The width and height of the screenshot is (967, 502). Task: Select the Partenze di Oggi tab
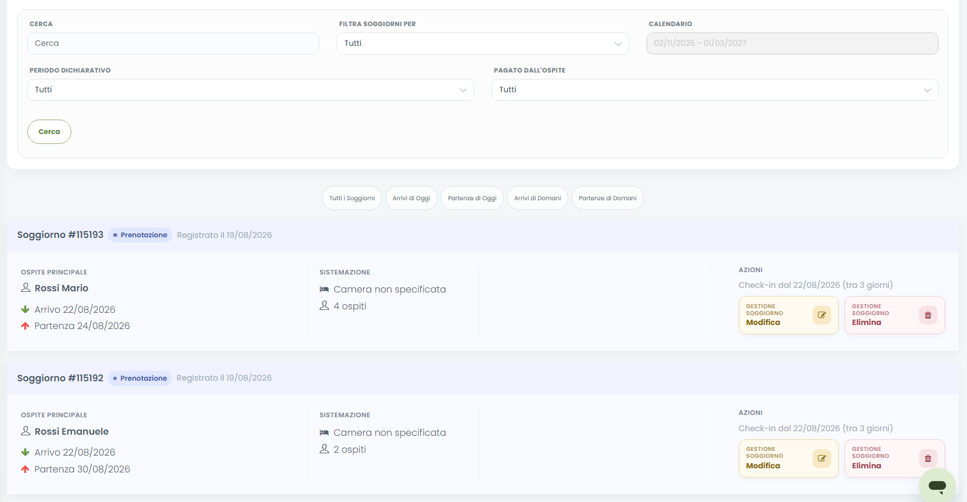(x=472, y=198)
